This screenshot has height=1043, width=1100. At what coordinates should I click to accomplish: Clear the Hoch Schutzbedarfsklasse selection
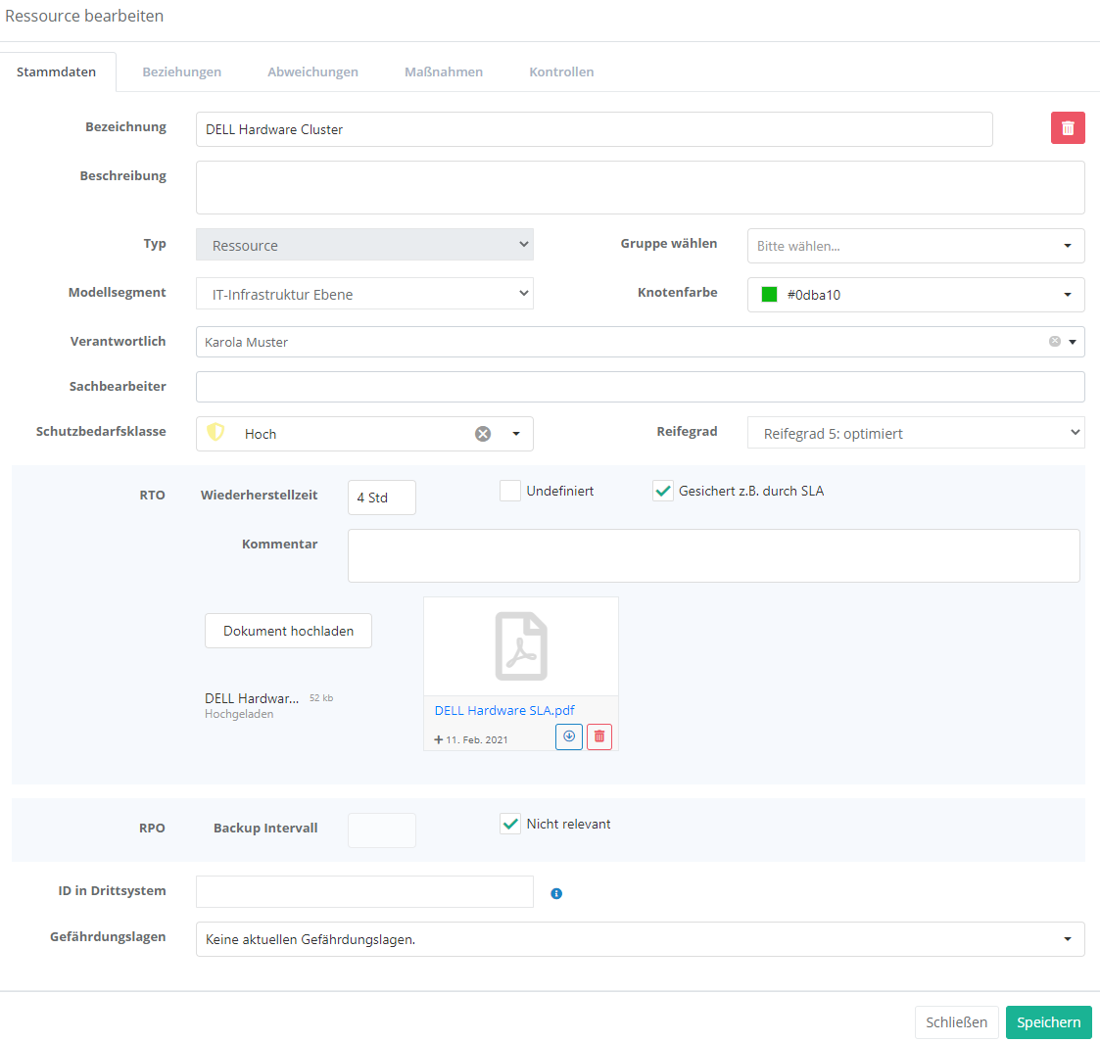[x=483, y=434]
